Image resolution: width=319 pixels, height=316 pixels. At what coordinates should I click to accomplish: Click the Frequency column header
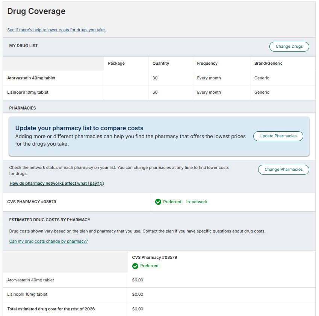pos(207,63)
